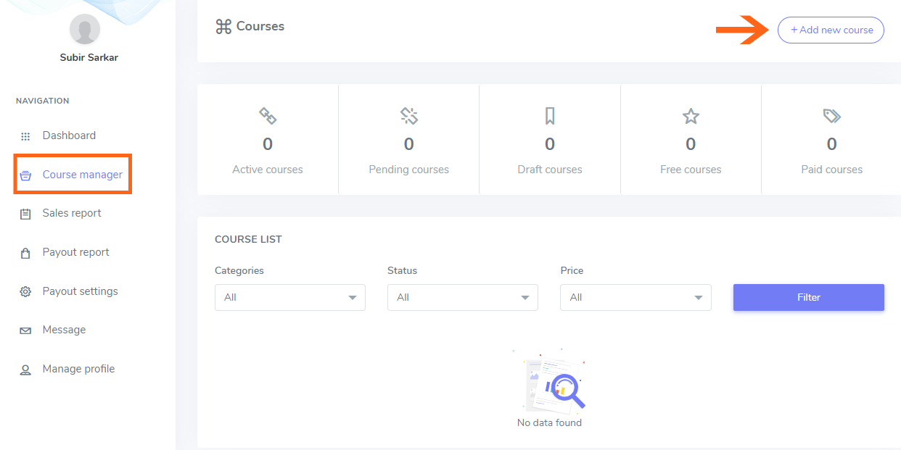Open Sales report from navigation
This screenshot has height=450, width=901.
coord(72,213)
